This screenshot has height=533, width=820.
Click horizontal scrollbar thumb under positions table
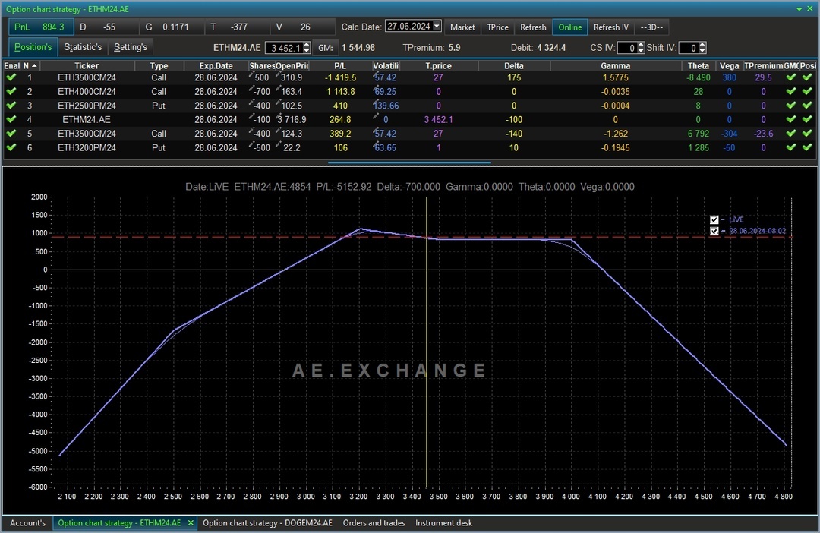(x=409, y=163)
